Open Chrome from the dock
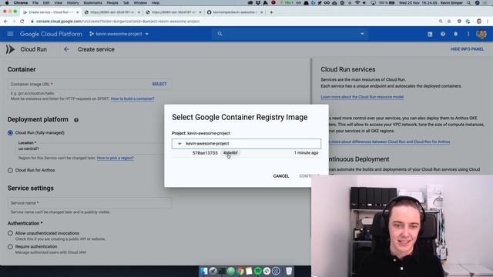The image size is (493, 277). pyautogui.click(x=240, y=271)
